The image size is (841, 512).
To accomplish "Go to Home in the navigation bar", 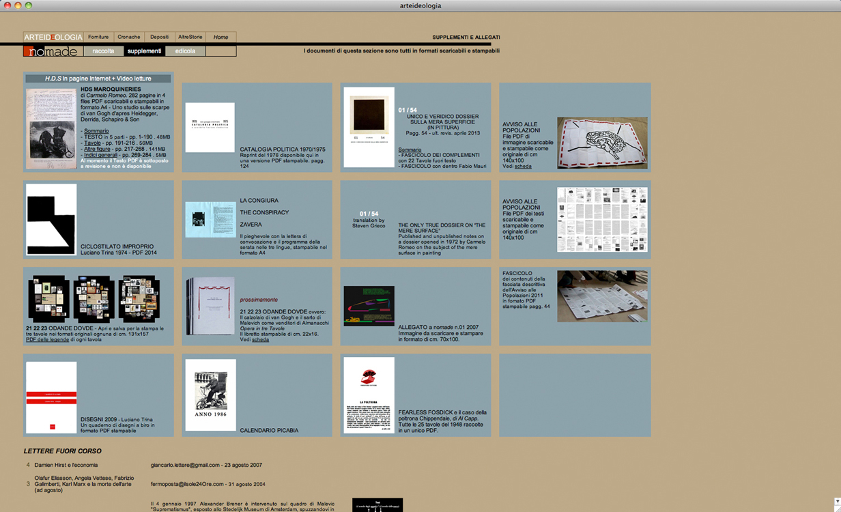I will (220, 37).
